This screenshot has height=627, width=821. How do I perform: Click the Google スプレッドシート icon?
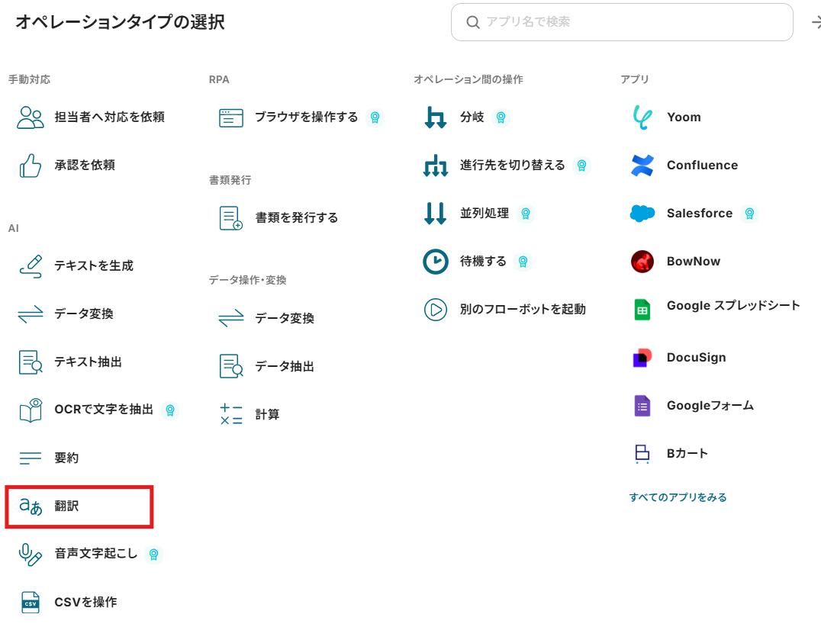click(642, 310)
